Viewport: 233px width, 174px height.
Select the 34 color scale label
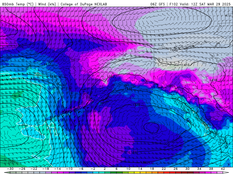click(199, 169)
